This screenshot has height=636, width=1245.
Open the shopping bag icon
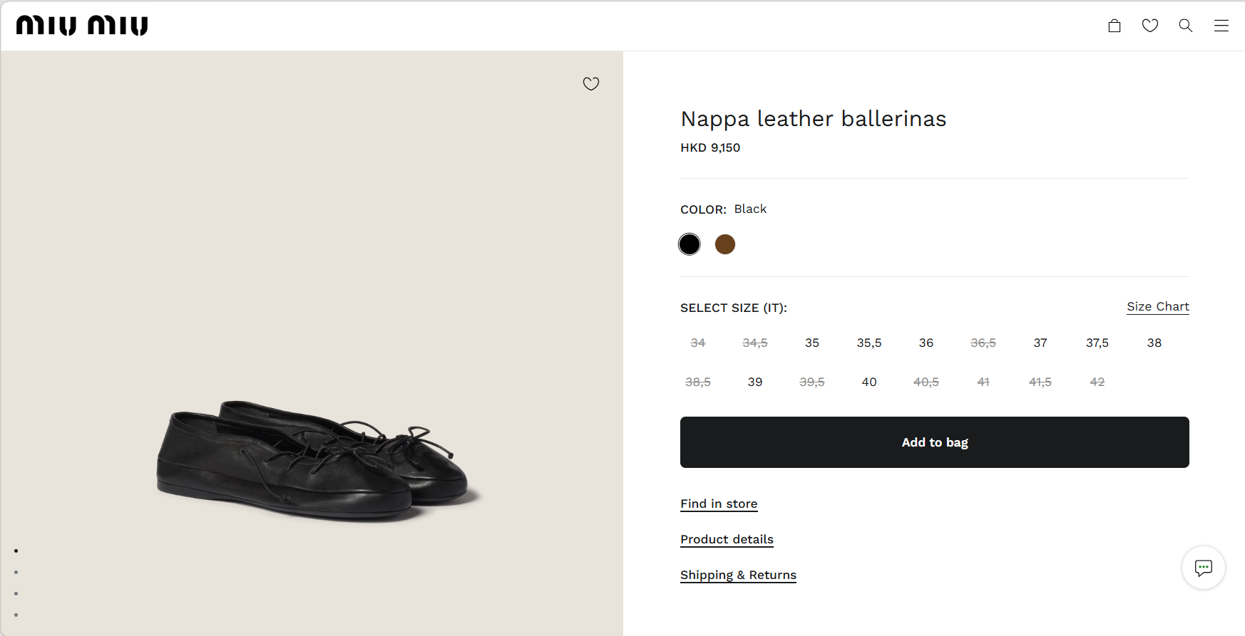(1115, 26)
